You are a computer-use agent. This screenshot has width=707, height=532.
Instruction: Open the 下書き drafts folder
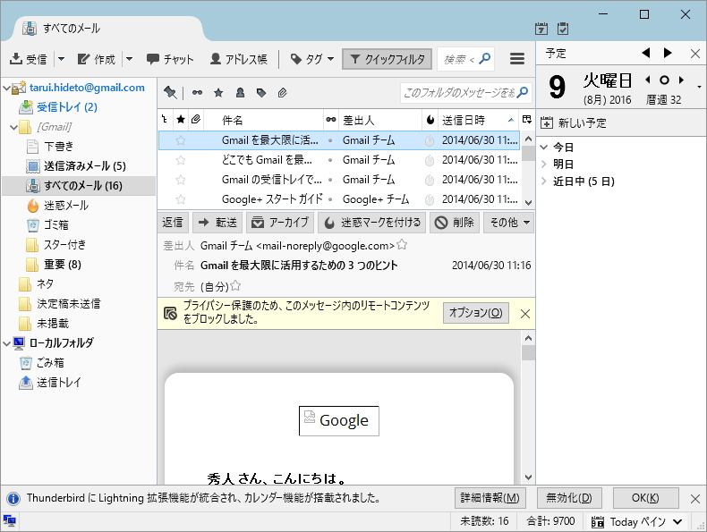point(58,147)
